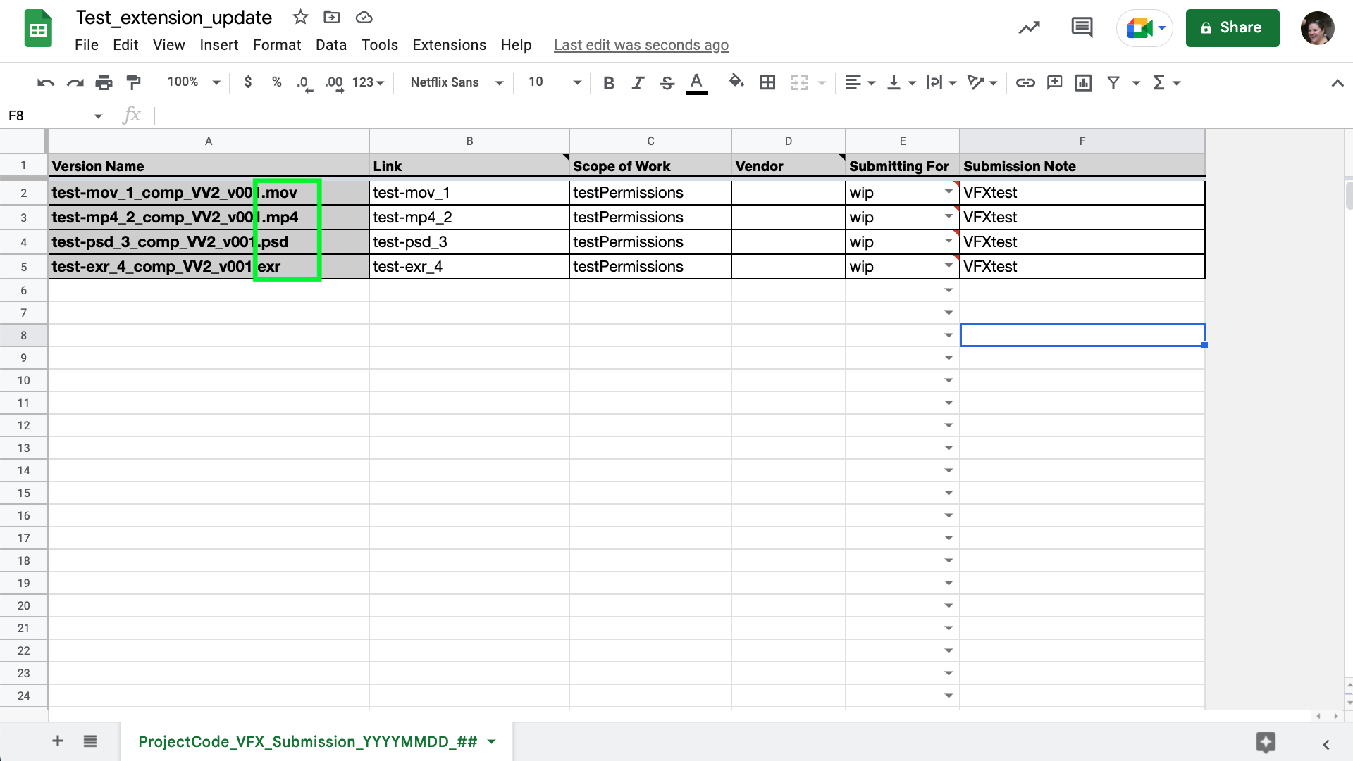Viewport: 1353px width, 761px height.
Task: Toggle italic formatting
Action: pyautogui.click(x=638, y=83)
